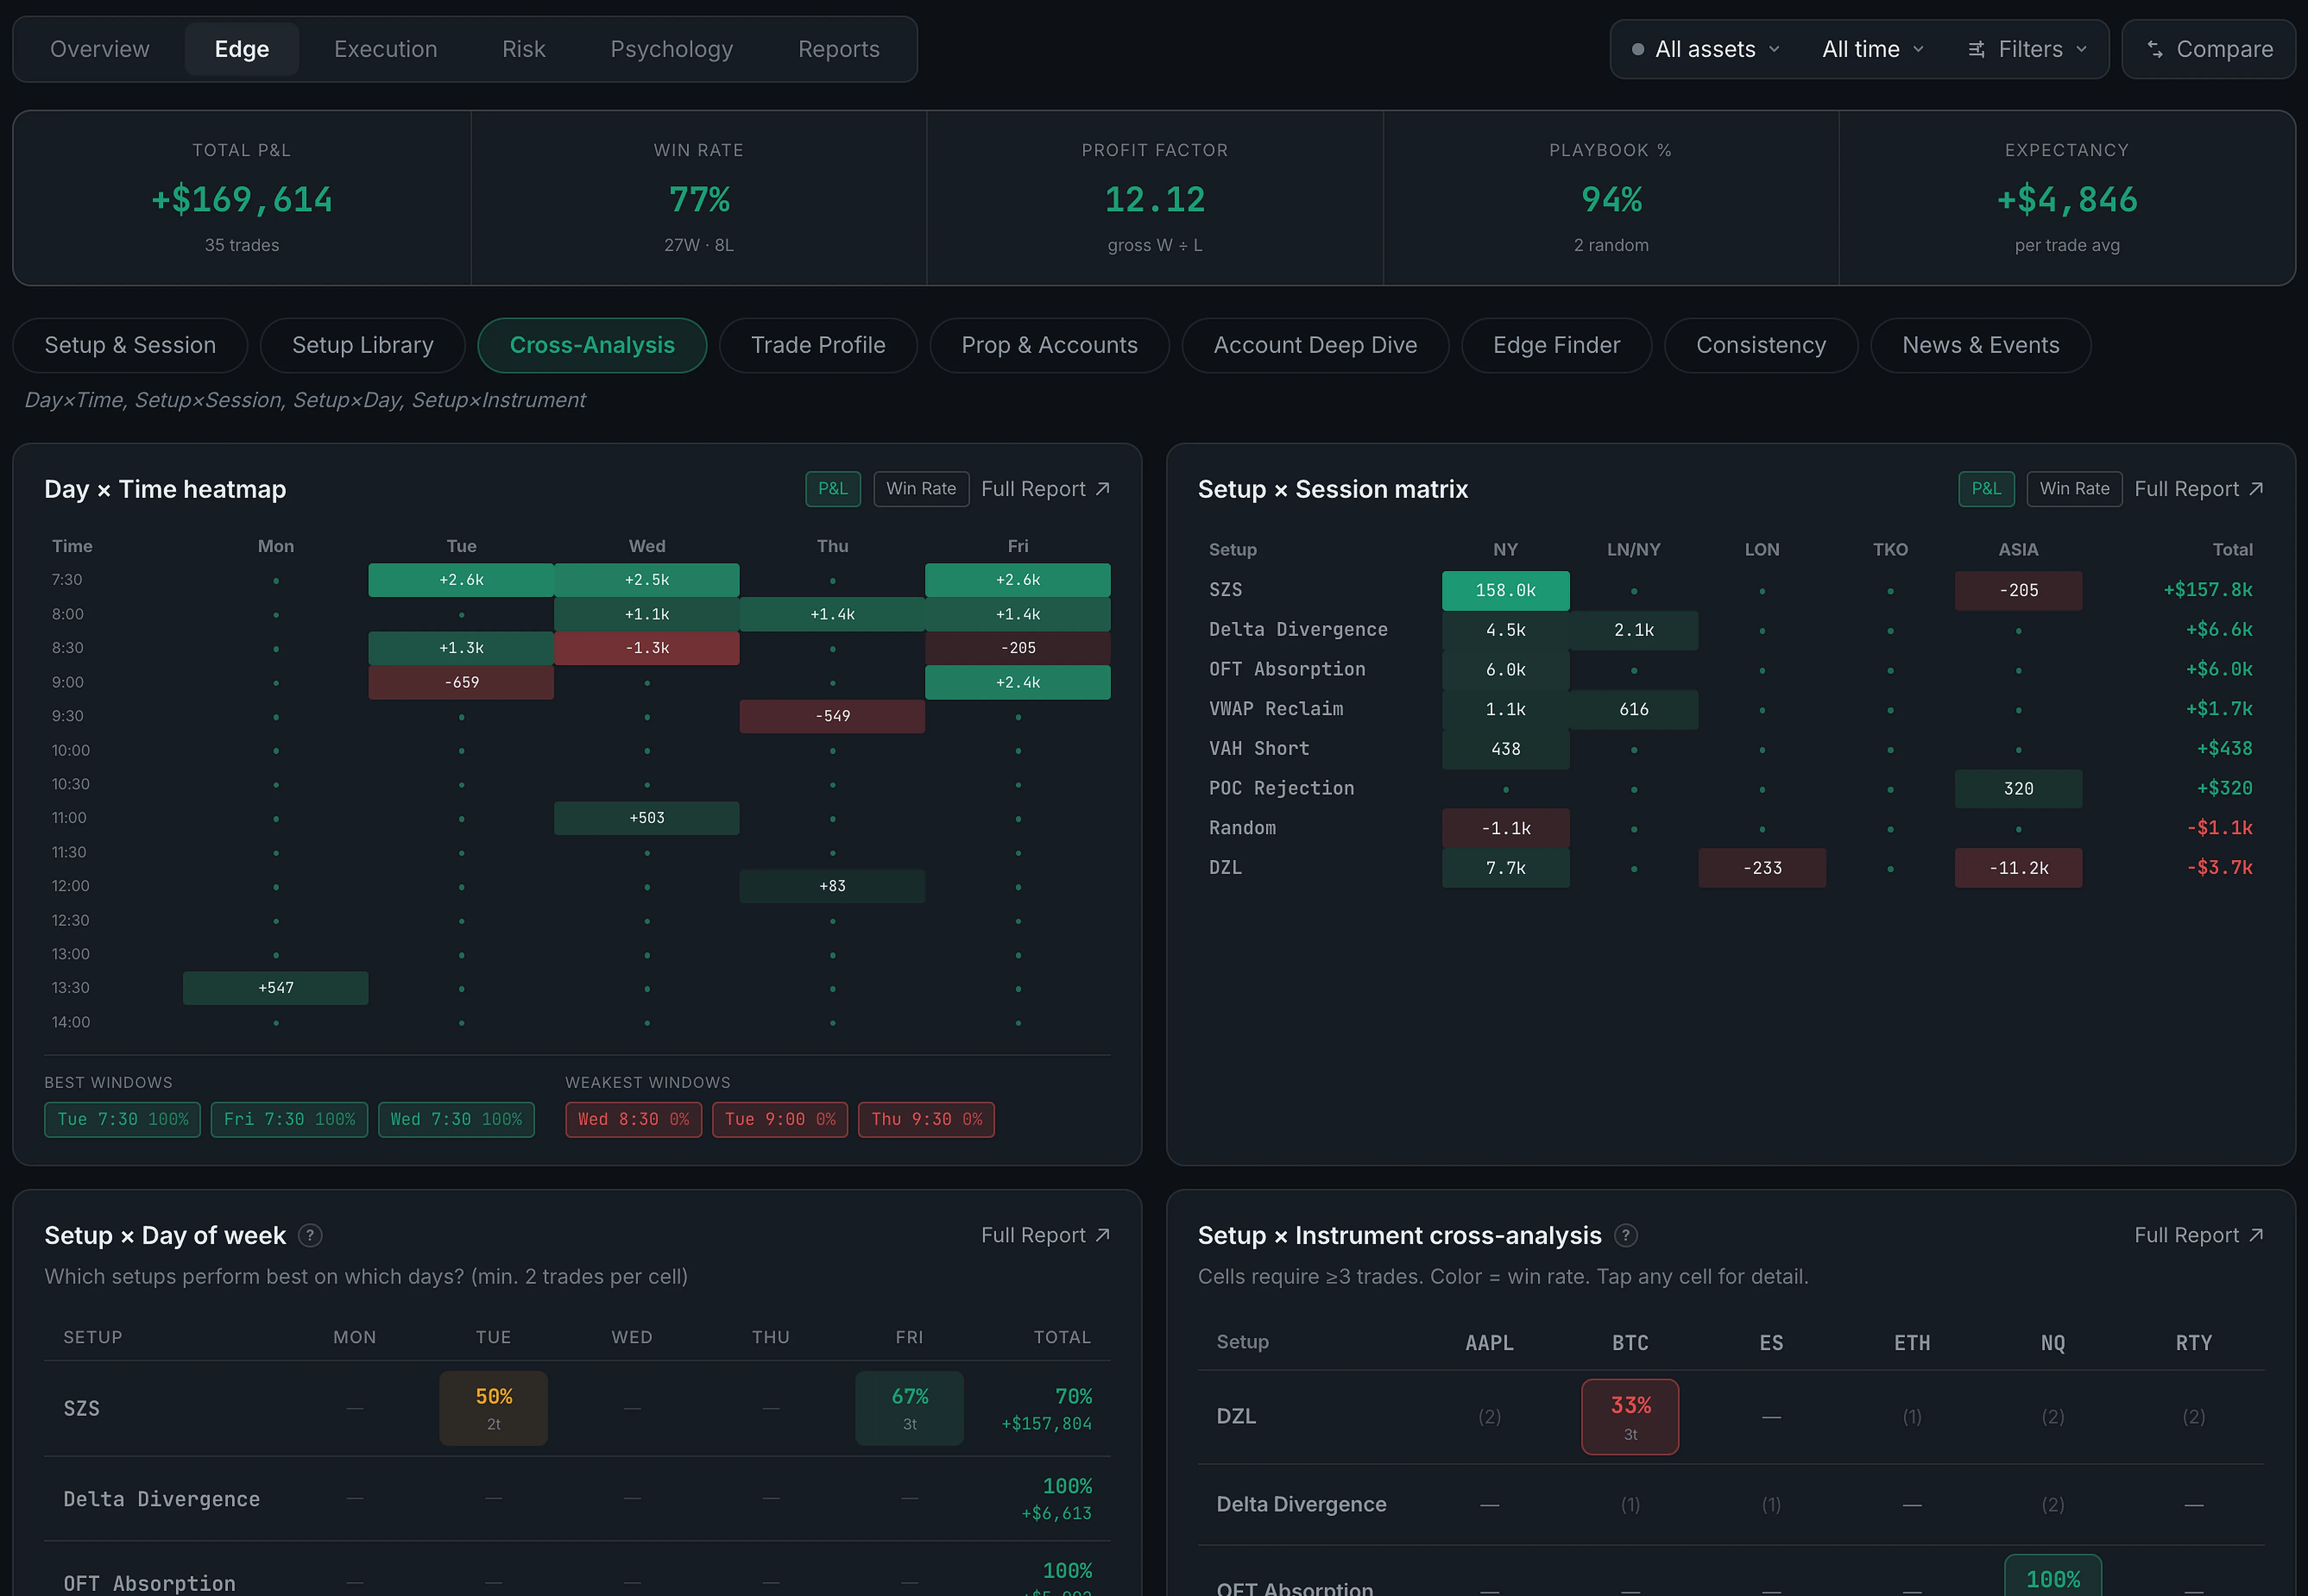The width and height of the screenshot is (2308, 1596).
Task: Switch to the Execution tab
Action: point(385,49)
